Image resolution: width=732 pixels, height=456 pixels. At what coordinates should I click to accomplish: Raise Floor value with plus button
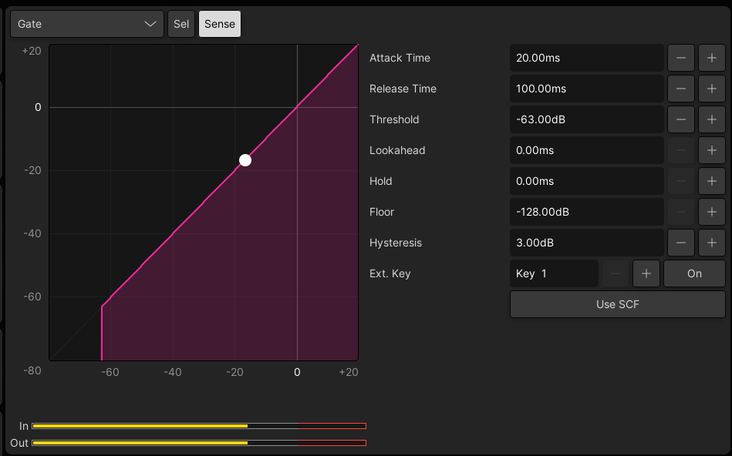tap(711, 212)
